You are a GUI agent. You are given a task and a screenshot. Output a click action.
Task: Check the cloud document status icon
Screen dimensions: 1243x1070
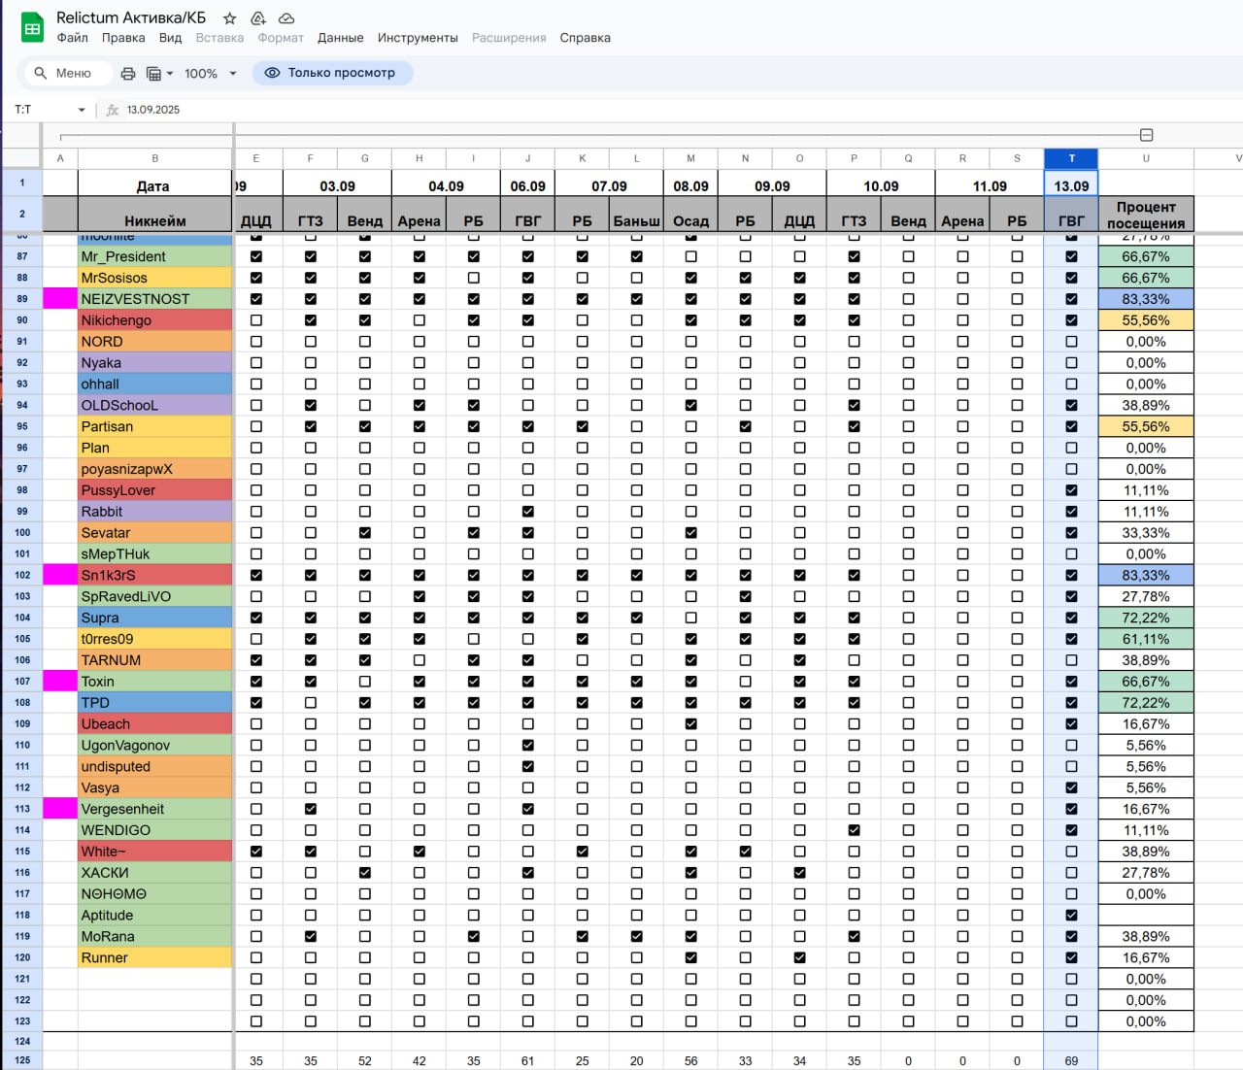click(x=286, y=18)
